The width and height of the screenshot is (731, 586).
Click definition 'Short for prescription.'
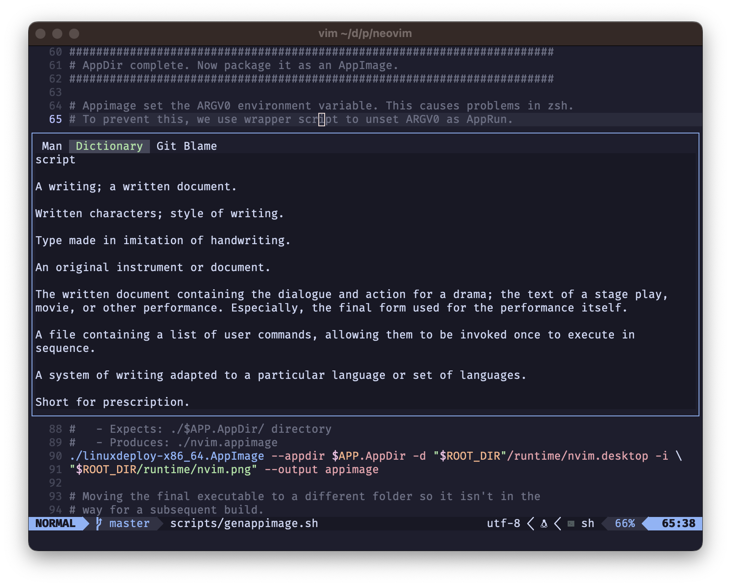112,402
